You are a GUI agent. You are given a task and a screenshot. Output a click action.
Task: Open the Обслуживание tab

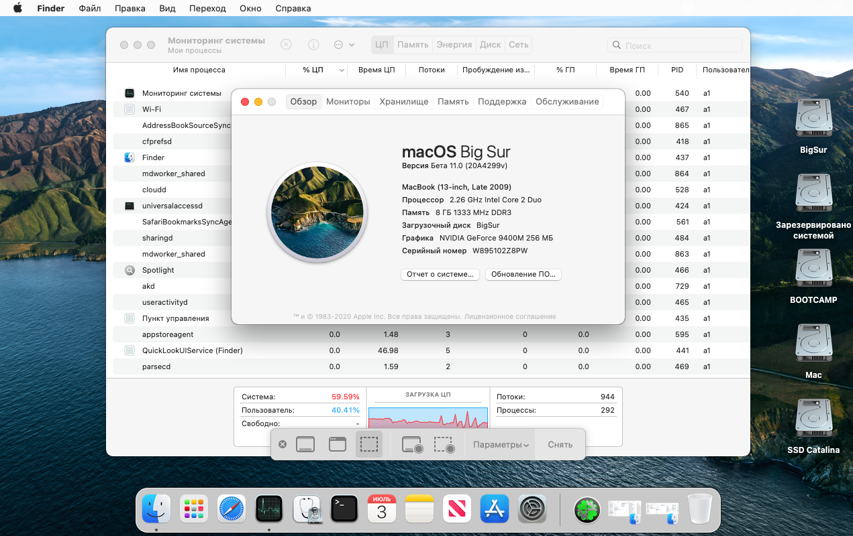tap(567, 102)
